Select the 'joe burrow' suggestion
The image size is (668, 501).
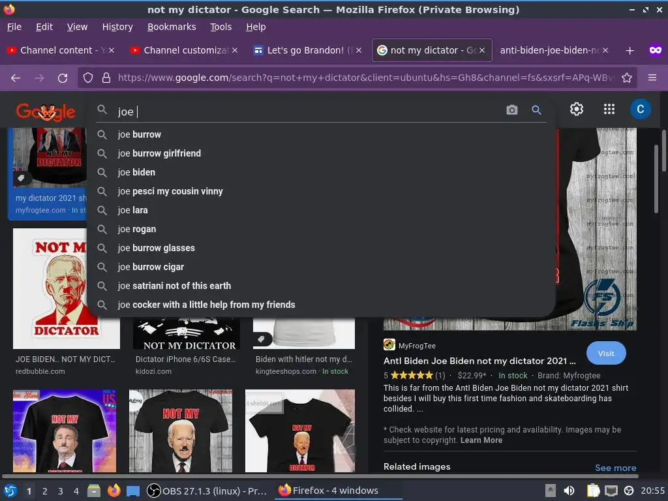[322, 134]
